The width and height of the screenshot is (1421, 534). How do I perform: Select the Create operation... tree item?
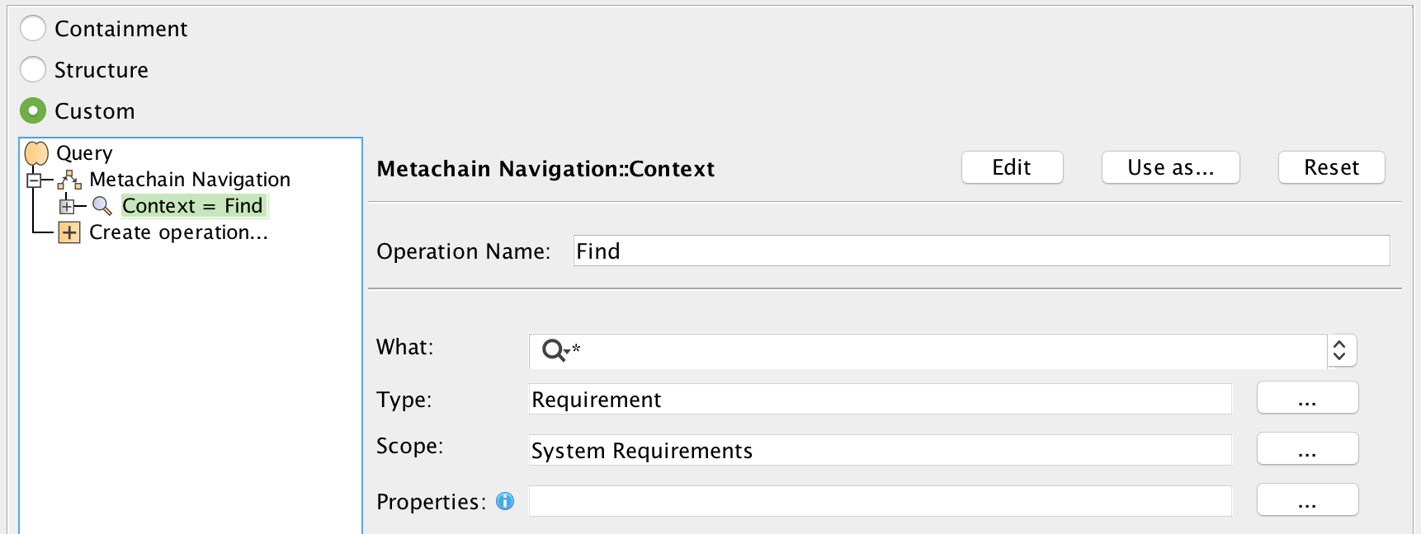coord(178,232)
